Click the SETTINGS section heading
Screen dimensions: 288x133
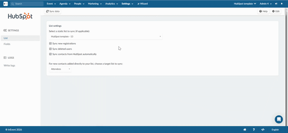pyautogui.click(x=11, y=31)
